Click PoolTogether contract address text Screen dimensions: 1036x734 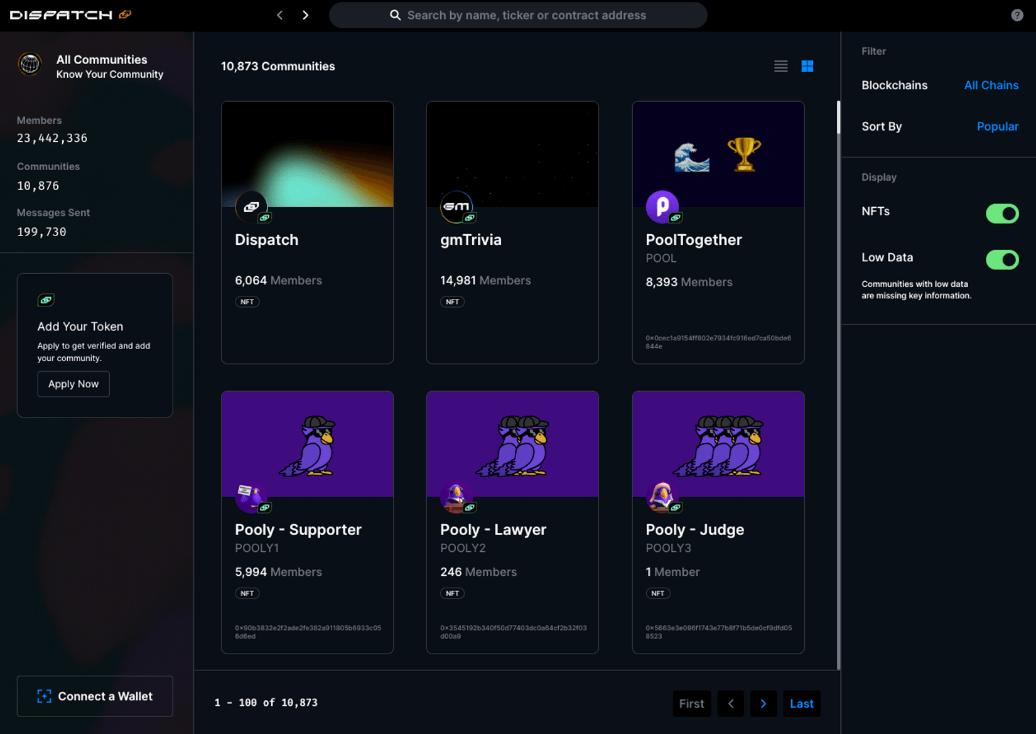(x=718, y=342)
